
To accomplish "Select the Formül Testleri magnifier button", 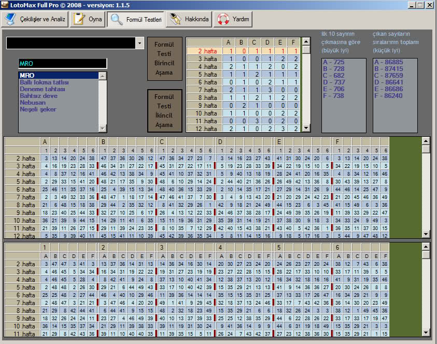I will click(x=136, y=19).
